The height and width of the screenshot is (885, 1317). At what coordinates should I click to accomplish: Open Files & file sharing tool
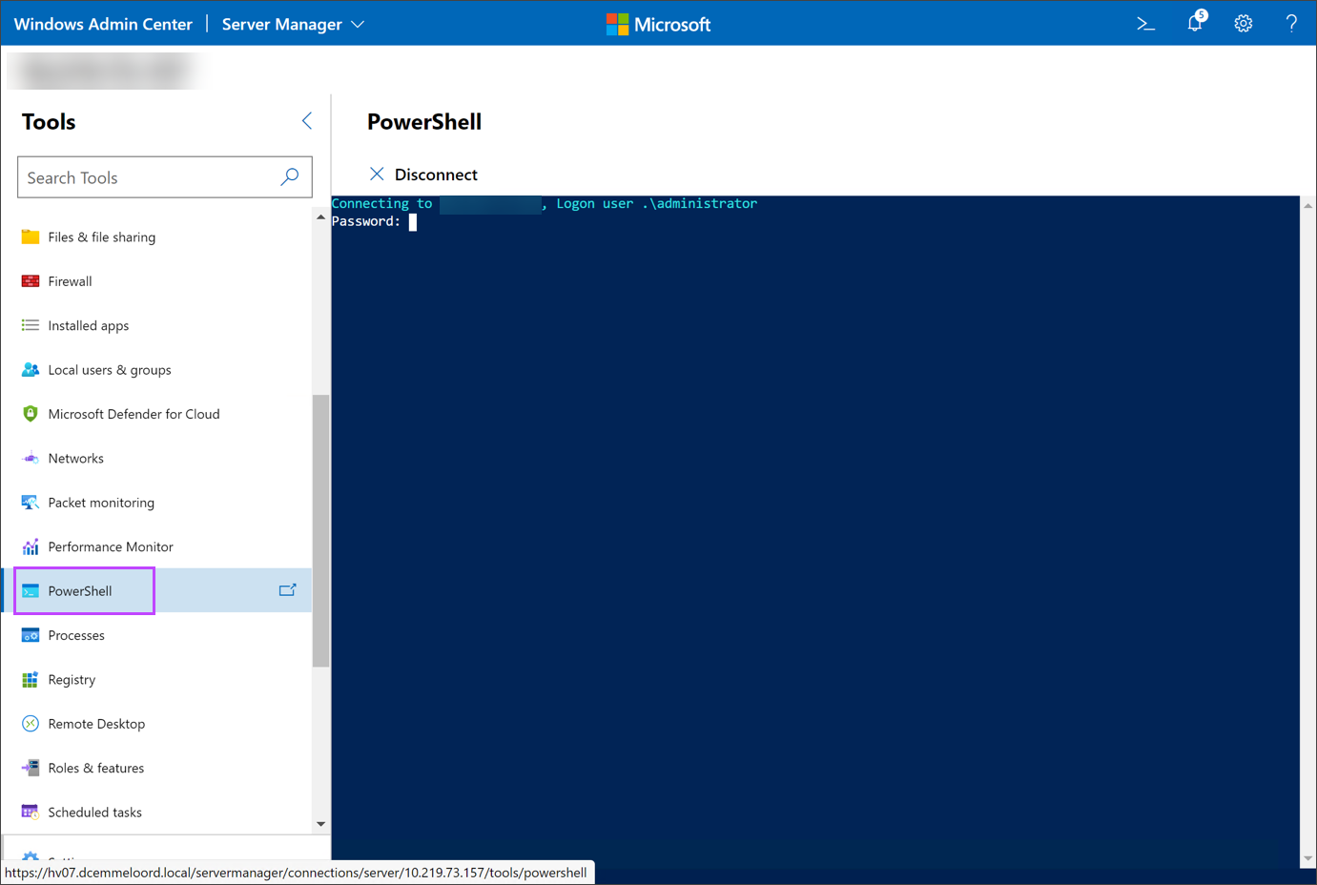[101, 237]
